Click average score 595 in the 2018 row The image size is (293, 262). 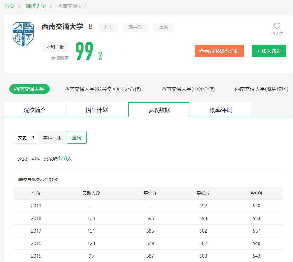click(150, 218)
